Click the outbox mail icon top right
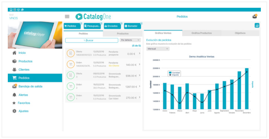This screenshot has height=139, width=269. tap(255, 16)
